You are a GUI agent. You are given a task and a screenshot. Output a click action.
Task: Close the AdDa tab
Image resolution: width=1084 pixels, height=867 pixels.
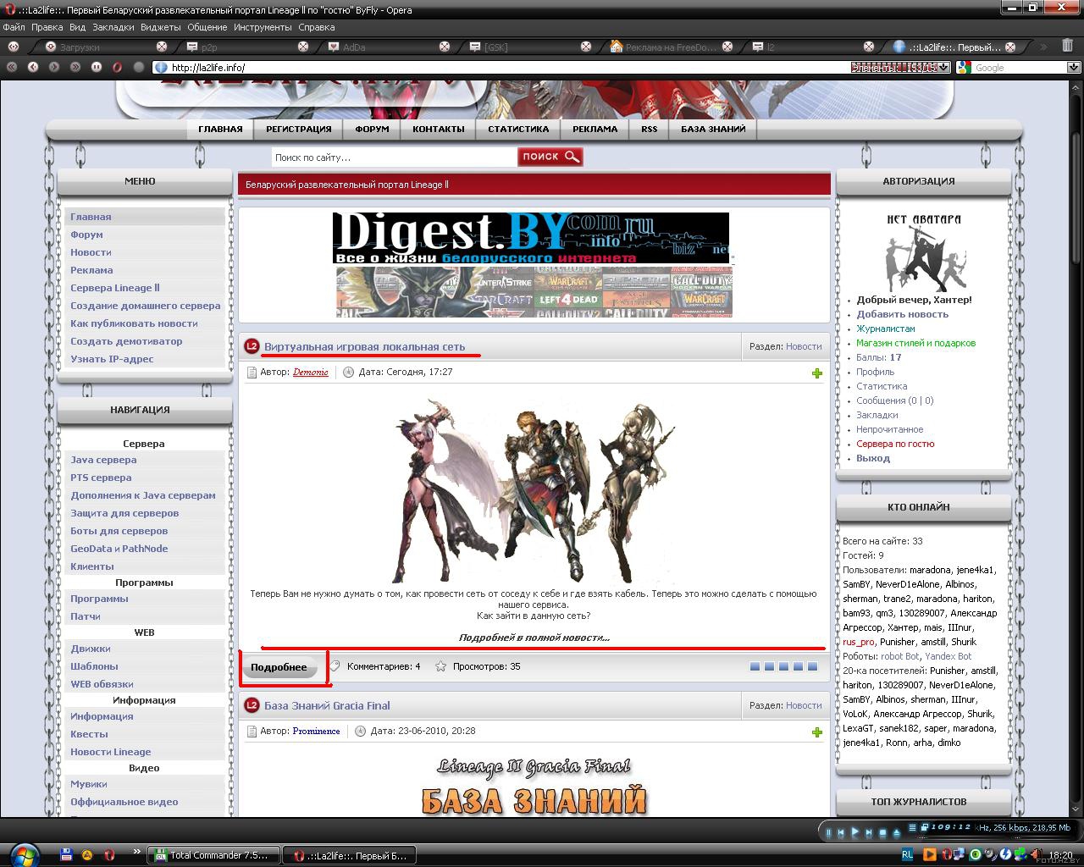pyautogui.click(x=445, y=47)
